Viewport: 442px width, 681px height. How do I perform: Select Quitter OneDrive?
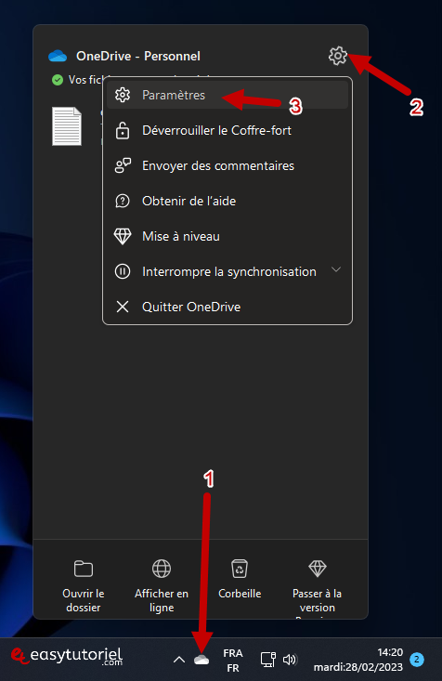pos(227,307)
